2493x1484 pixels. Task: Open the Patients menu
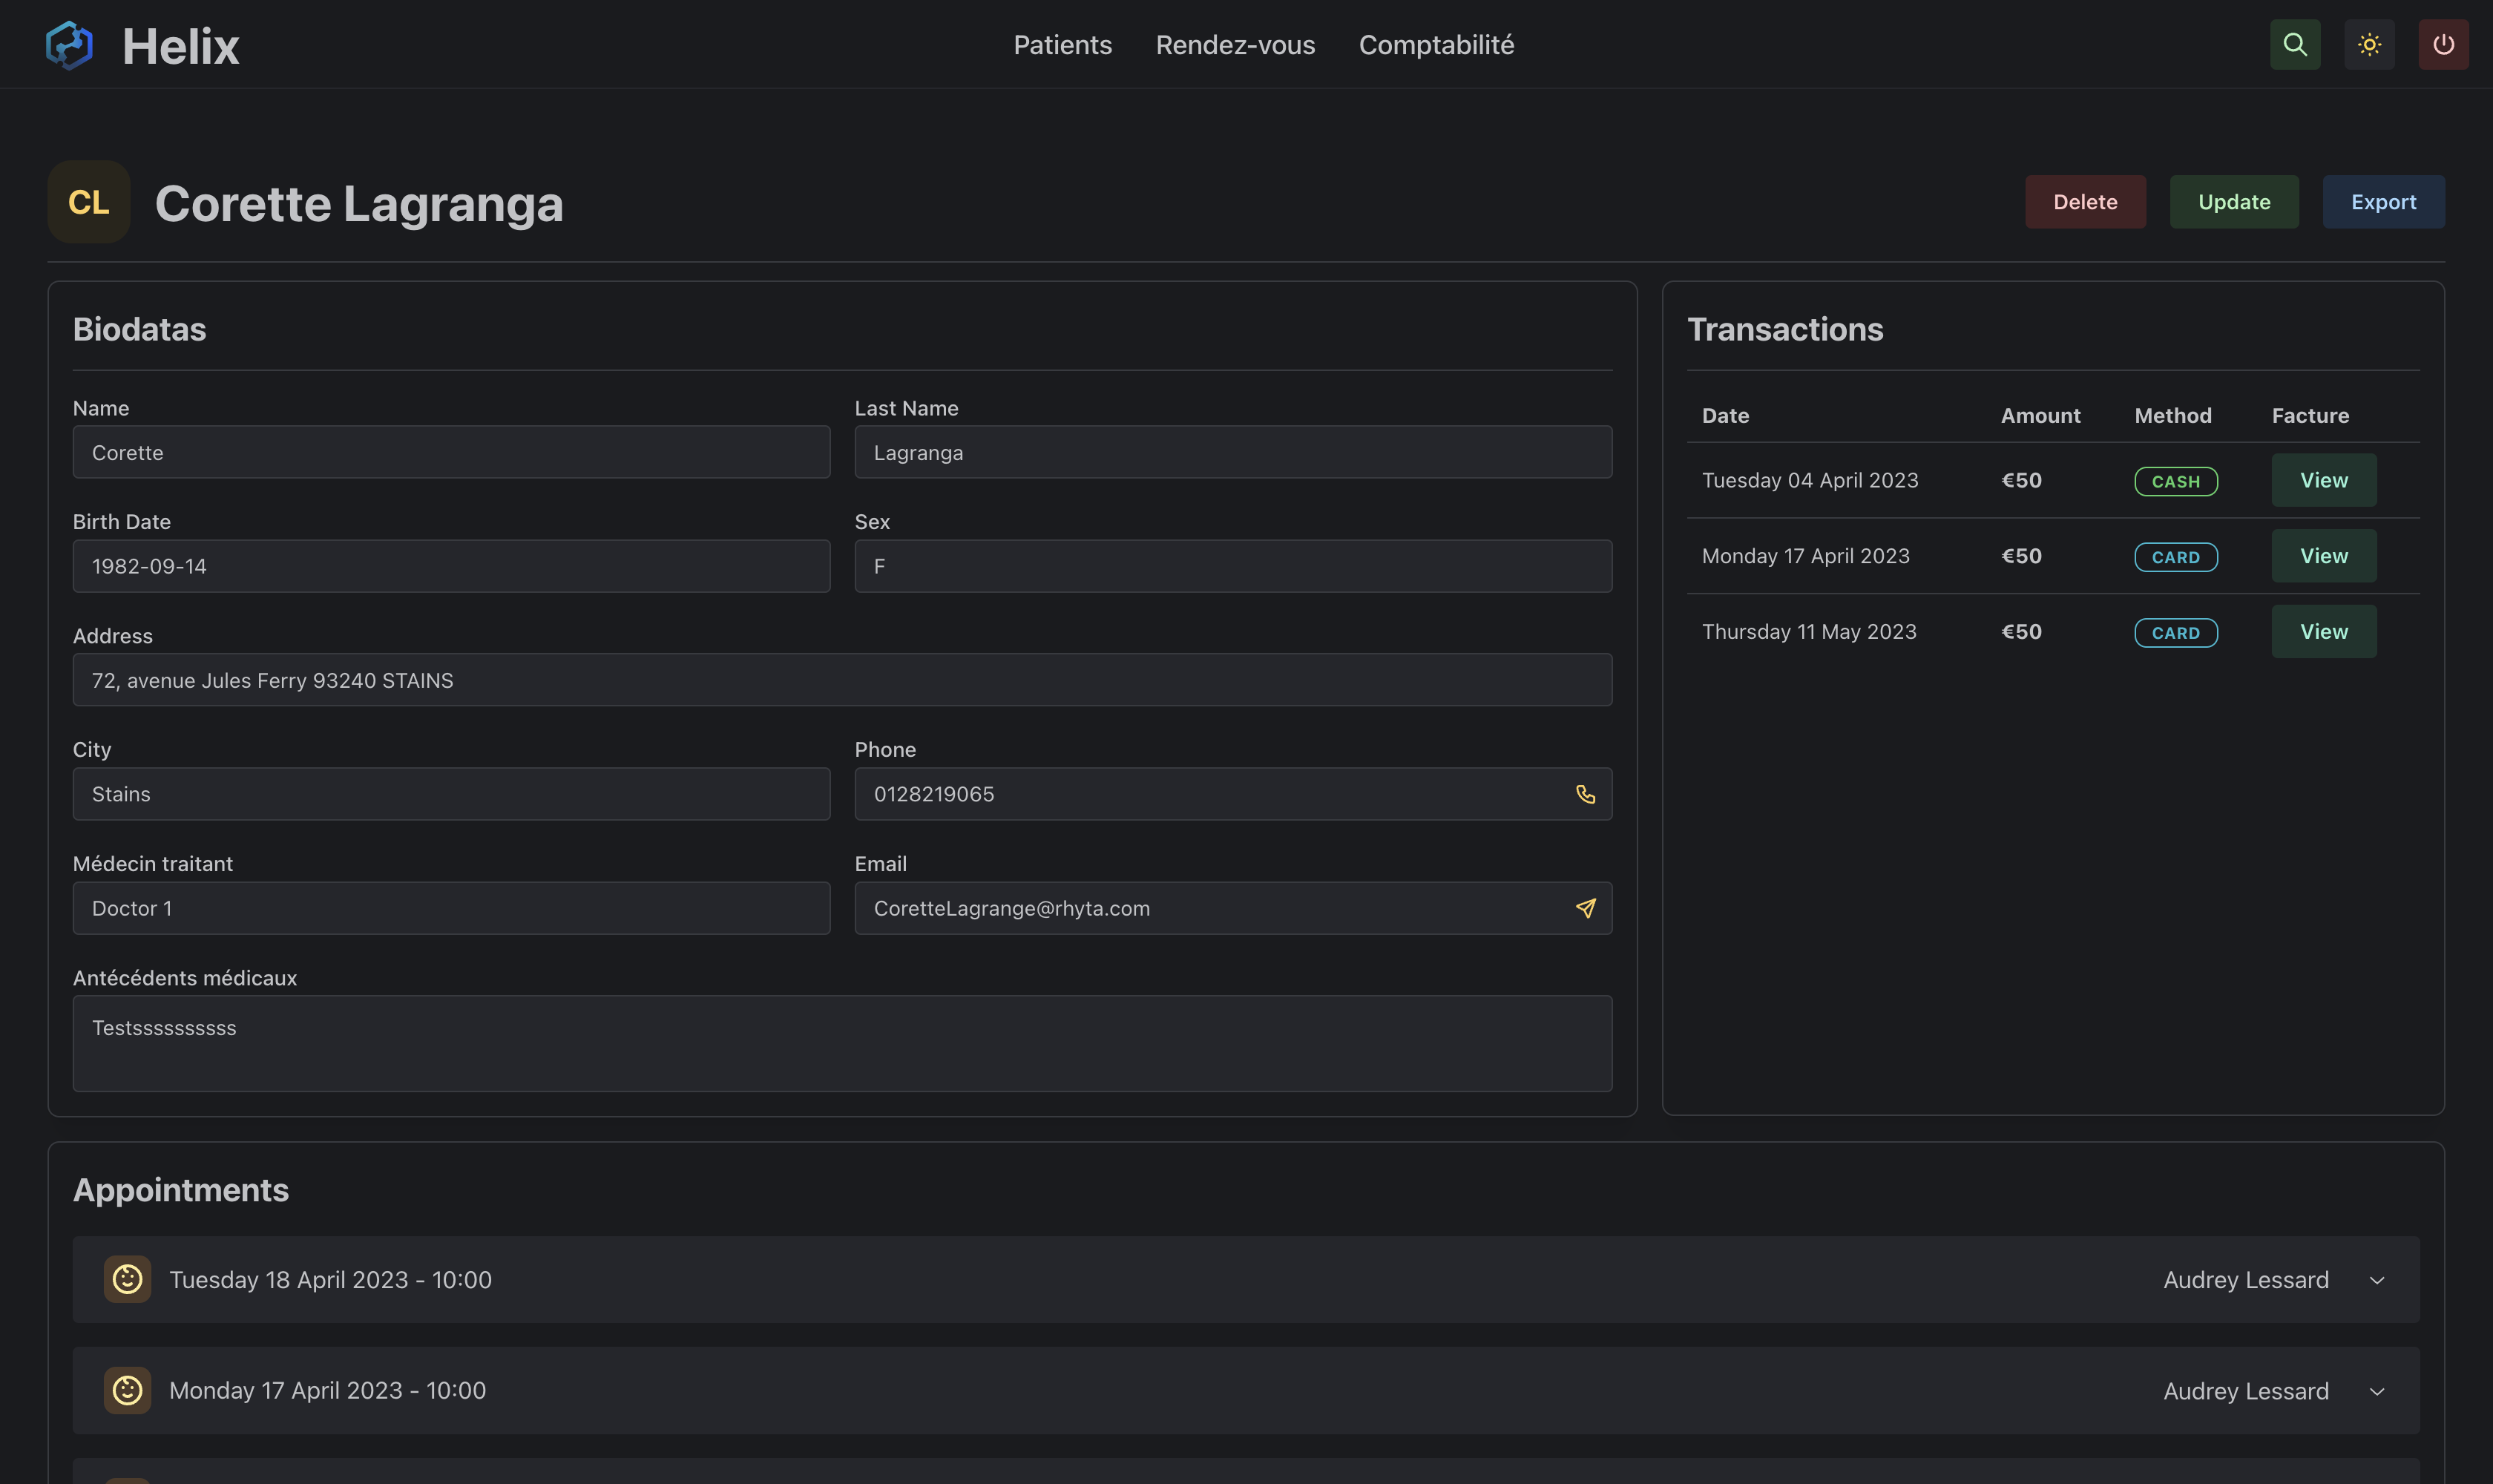[x=1062, y=45]
